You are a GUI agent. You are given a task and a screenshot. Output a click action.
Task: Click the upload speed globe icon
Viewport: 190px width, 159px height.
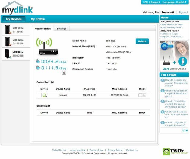tap(38, 61)
